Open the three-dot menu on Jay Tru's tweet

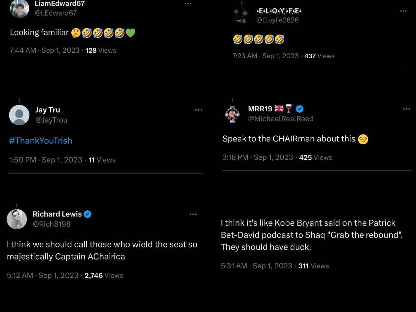(x=198, y=110)
